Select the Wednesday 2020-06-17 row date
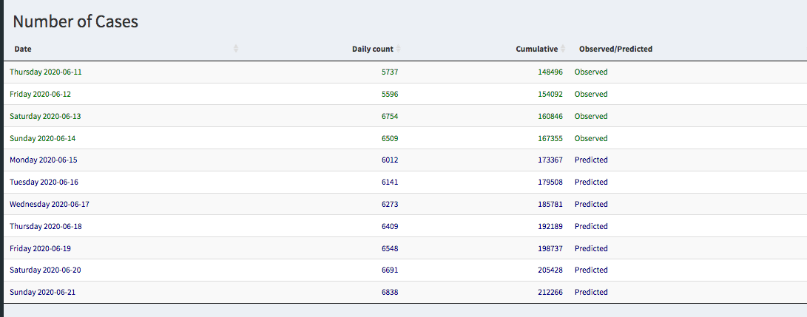 tap(50, 204)
